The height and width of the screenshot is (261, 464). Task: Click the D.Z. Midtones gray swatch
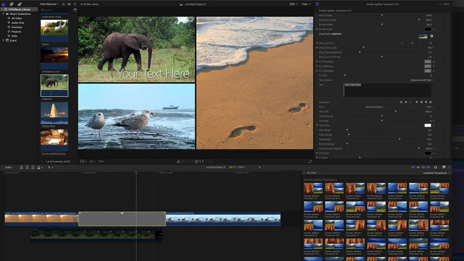coord(428,66)
